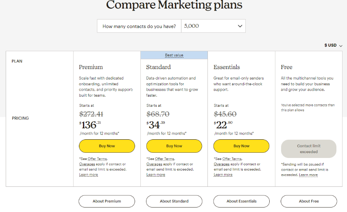The height and width of the screenshot is (212, 347).
Task: Click the chevron arrow in contacts selector
Action: point(240,26)
